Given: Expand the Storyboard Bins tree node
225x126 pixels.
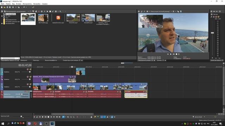Looking at the screenshot, I should pos(2,23).
